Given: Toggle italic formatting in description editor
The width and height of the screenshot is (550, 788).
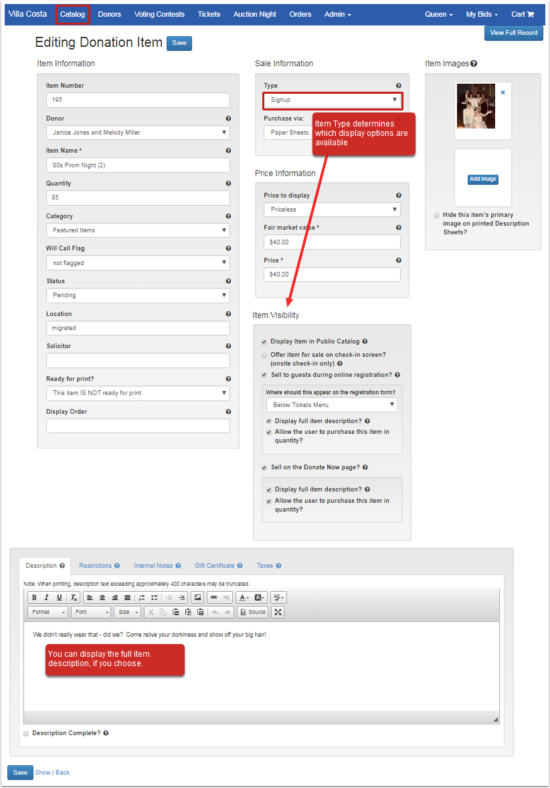Looking at the screenshot, I should (47, 598).
